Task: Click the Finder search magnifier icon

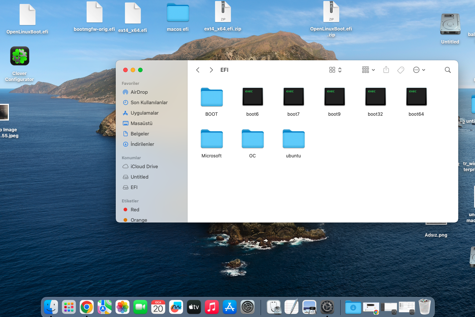Action: [447, 70]
